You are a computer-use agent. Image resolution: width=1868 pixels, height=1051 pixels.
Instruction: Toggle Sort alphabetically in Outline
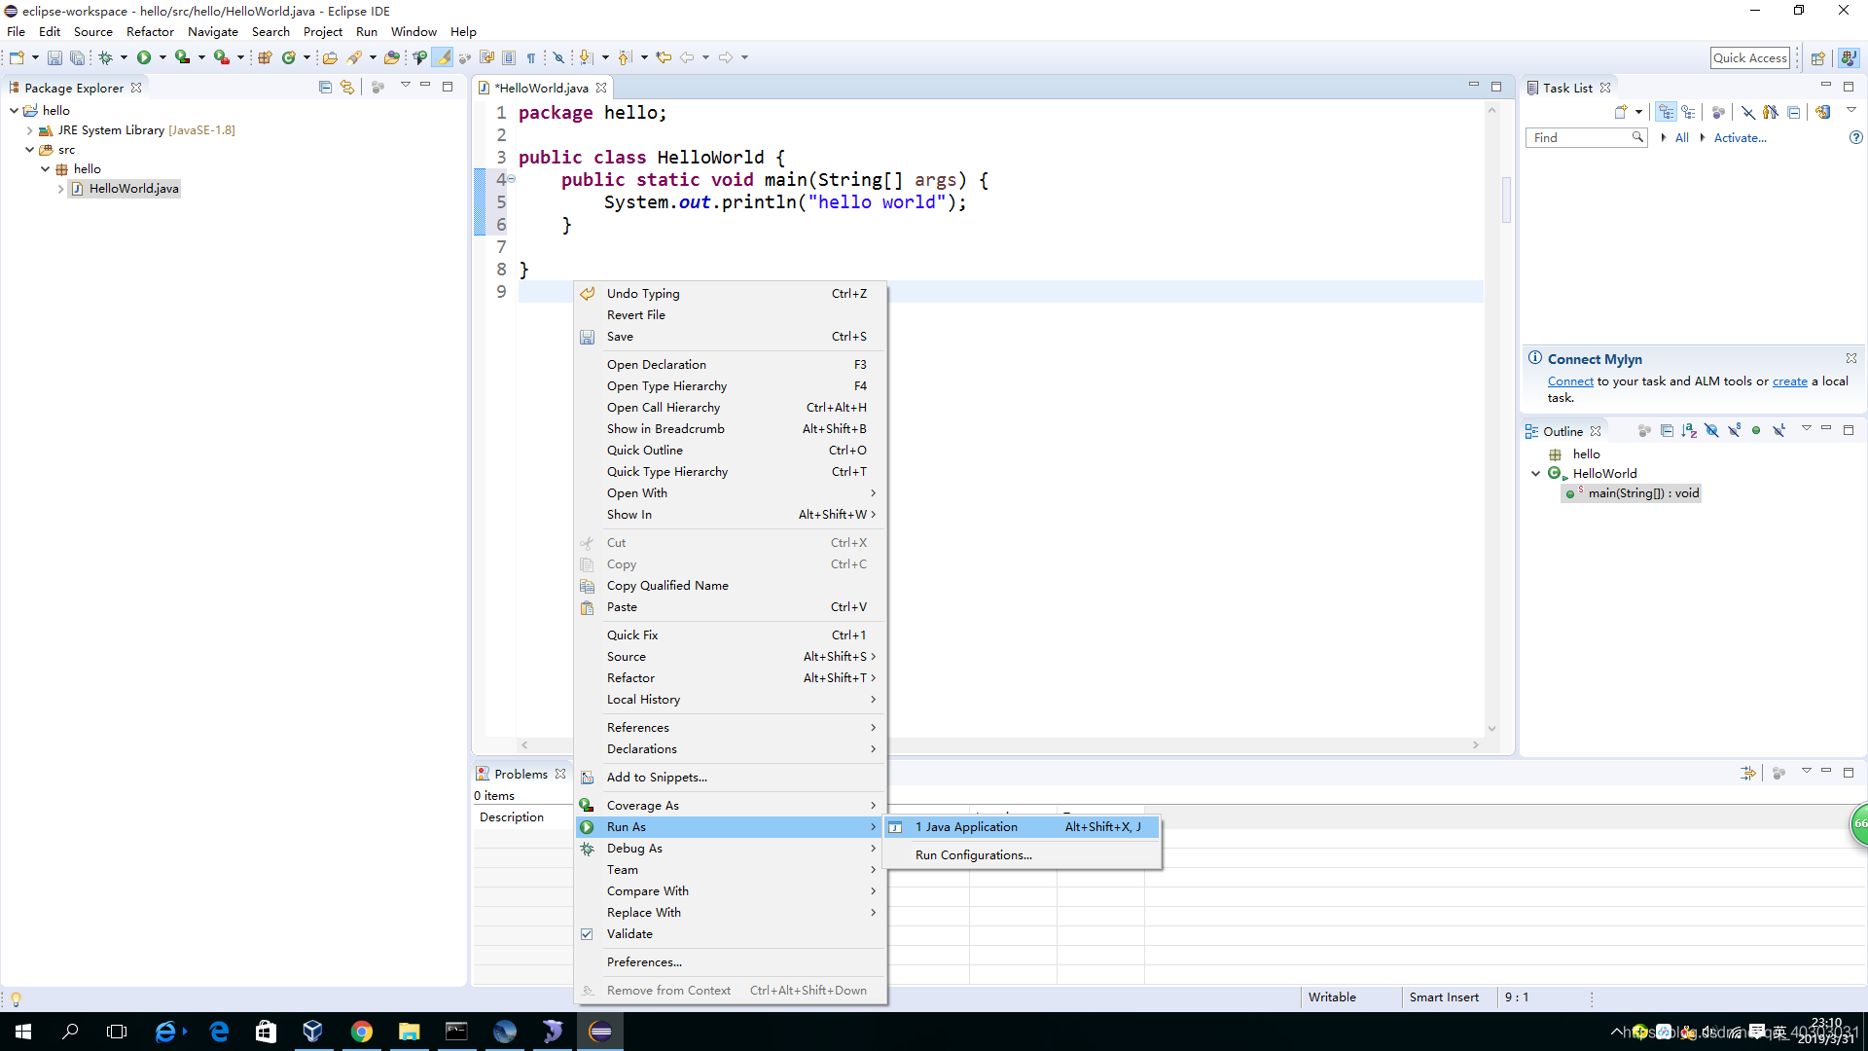click(1689, 430)
